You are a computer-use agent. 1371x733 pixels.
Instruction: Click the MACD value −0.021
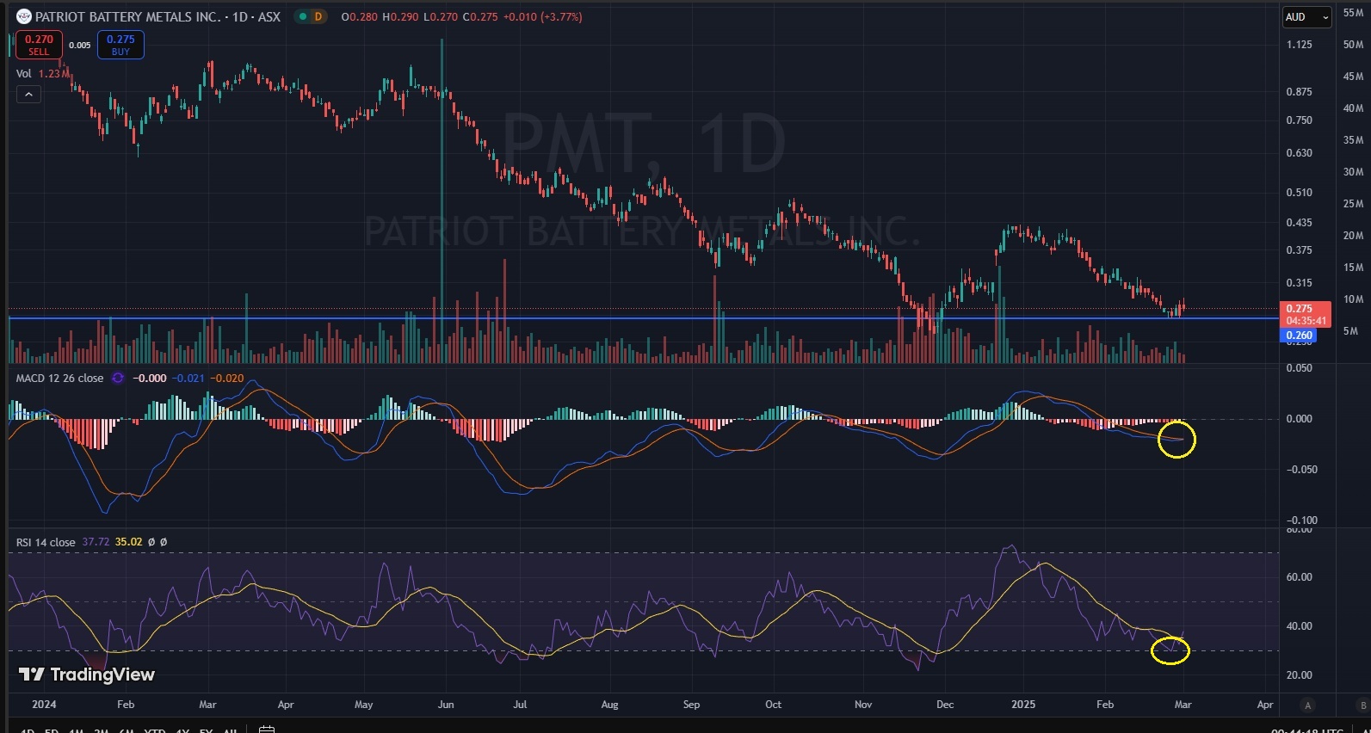click(188, 379)
